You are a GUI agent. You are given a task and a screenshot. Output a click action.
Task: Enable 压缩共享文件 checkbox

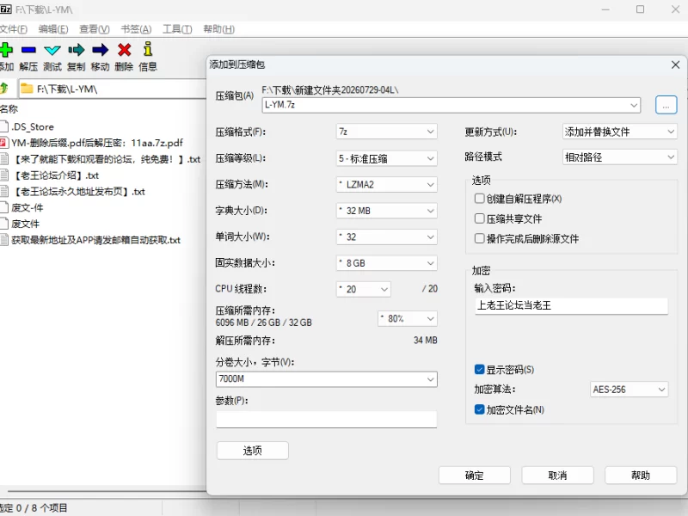(x=479, y=218)
